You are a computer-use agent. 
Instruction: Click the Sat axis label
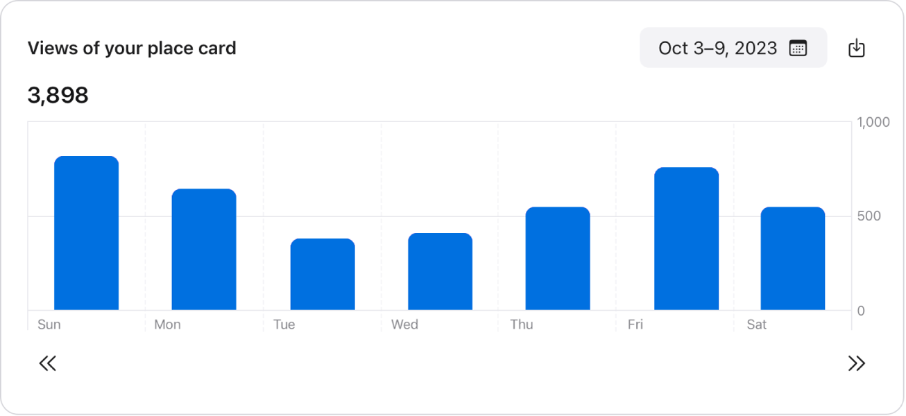click(x=757, y=324)
